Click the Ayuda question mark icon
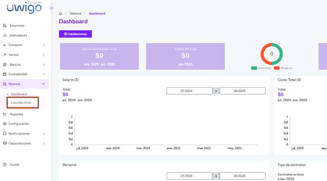 tap(5, 164)
